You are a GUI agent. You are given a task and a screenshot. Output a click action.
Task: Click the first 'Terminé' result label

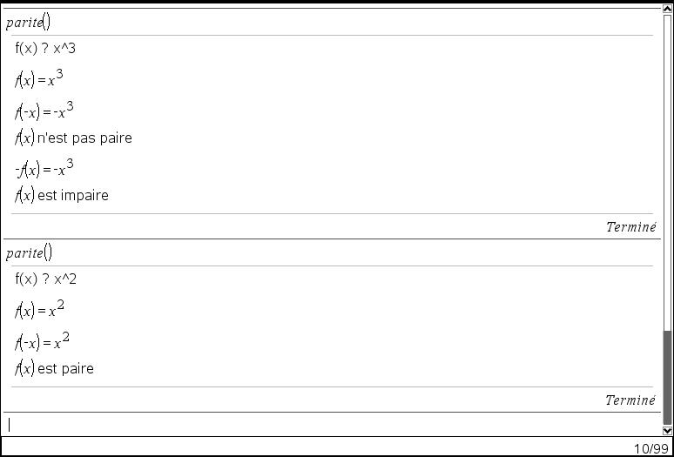(630, 227)
